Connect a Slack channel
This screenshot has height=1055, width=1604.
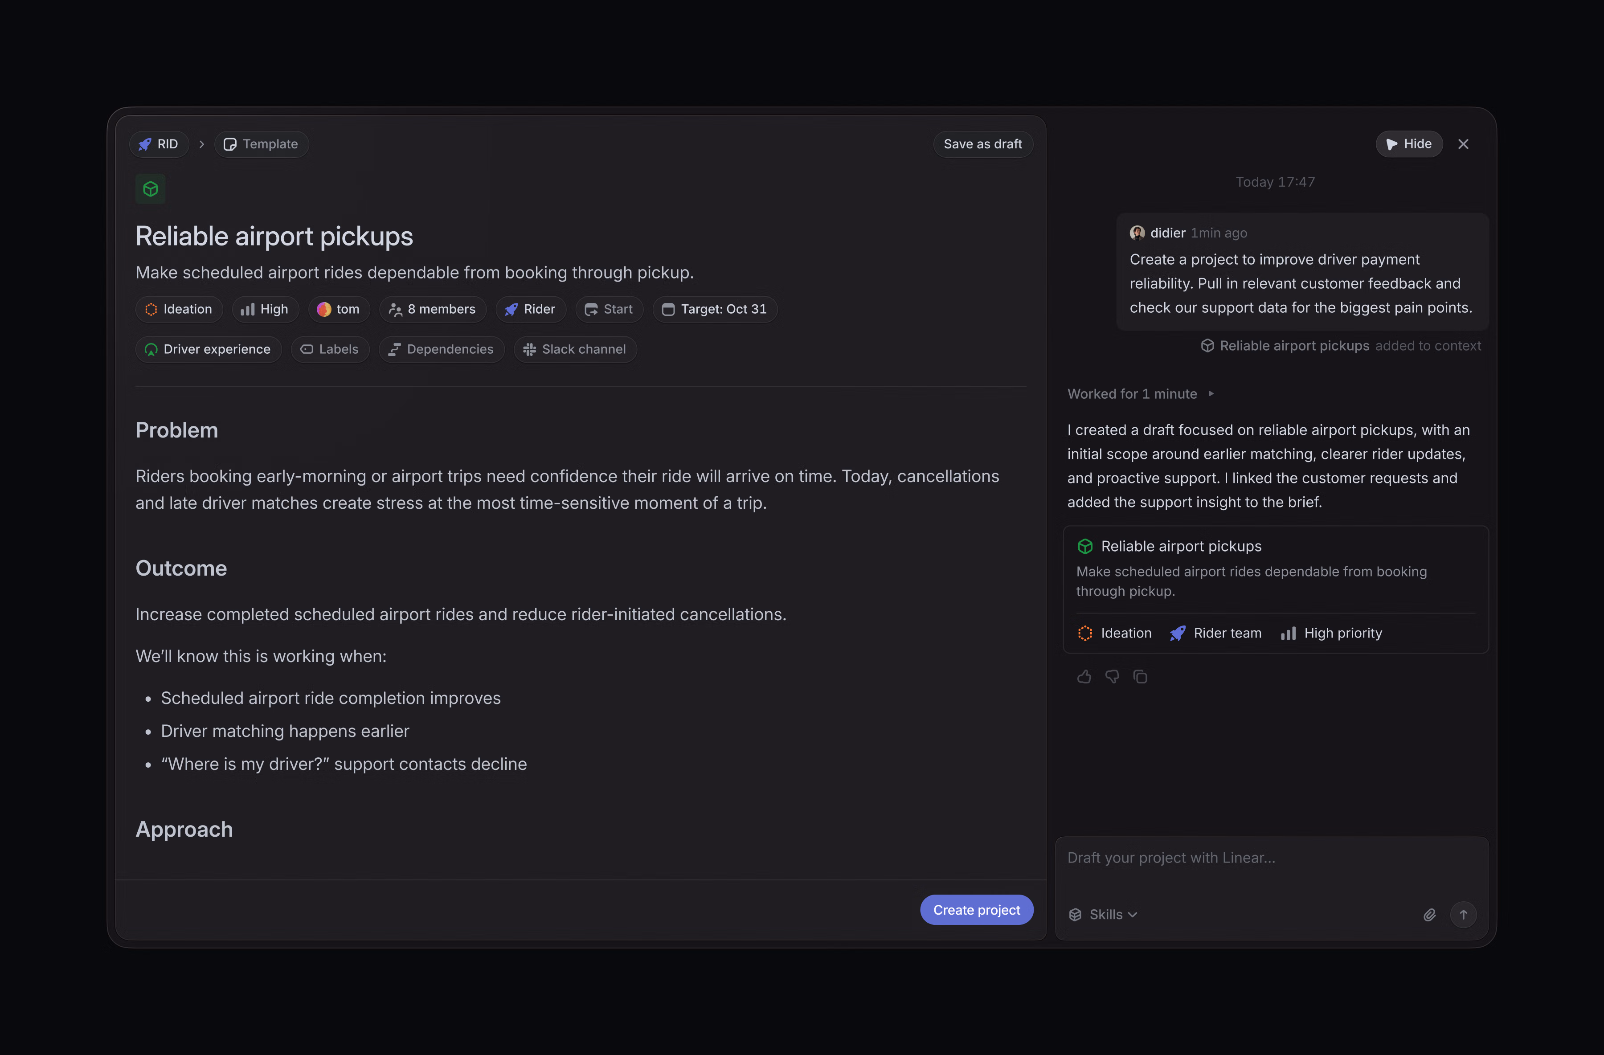pos(576,349)
